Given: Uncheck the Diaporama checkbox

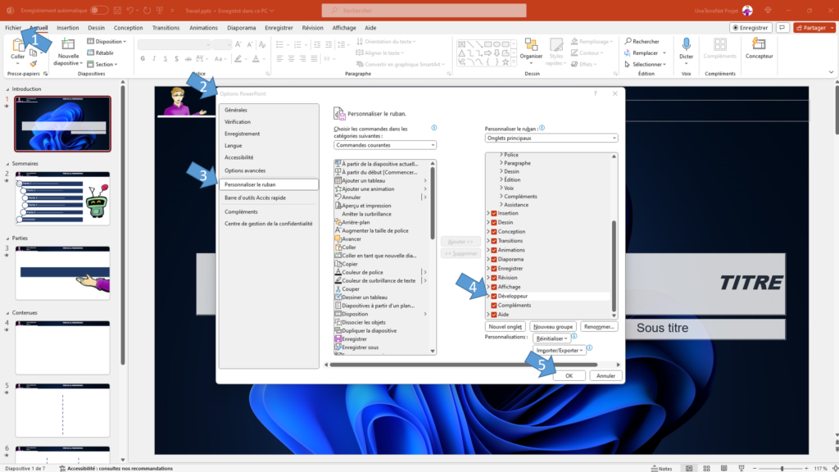Looking at the screenshot, I should [x=494, y=259].
